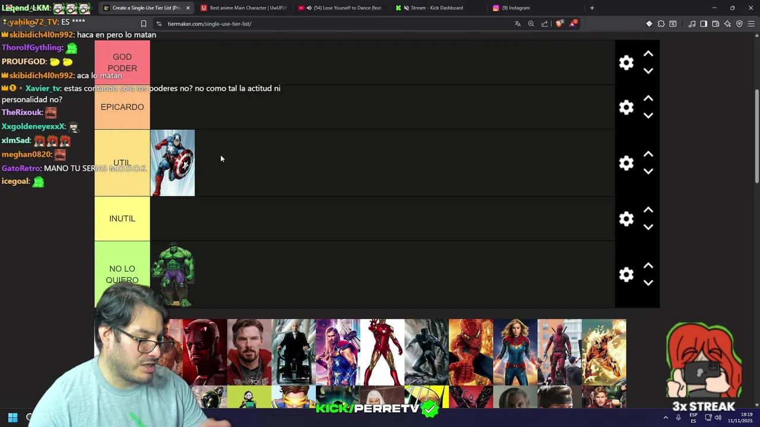Open the Brave Wallet icon
The width and height of the screenshot is (760, 427).
pos(715,24)
